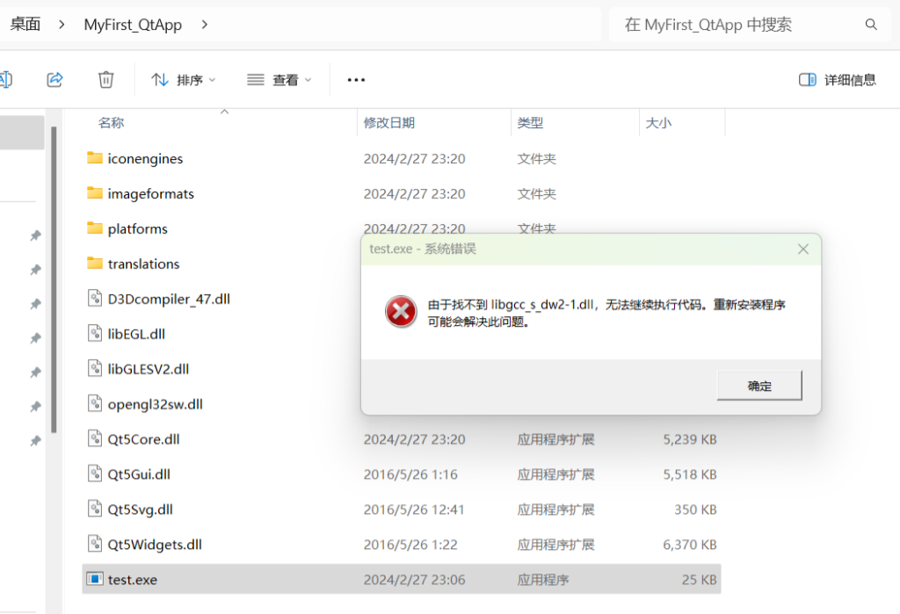Image resolution: width=900 pixels, height=614 pixels.
Task: Select the translations folder
Action: [x=143, y=264]
